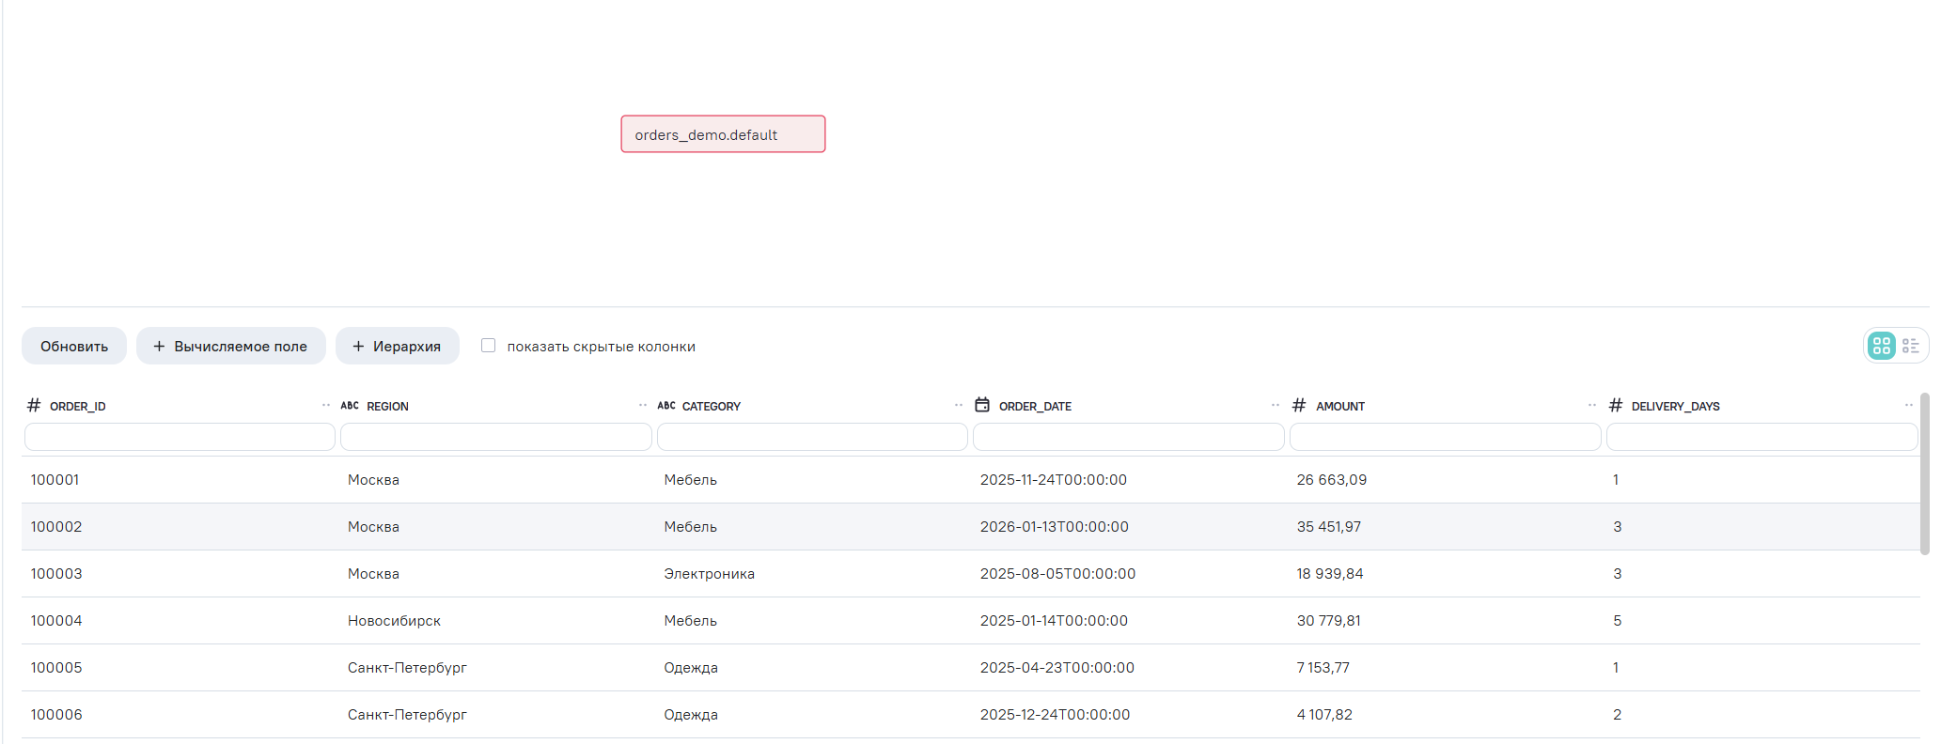Click the DELIVERY_DAYS column header label
Image resolution: width=1941 pixels, height=744 pixels.
coord(1676,407)
